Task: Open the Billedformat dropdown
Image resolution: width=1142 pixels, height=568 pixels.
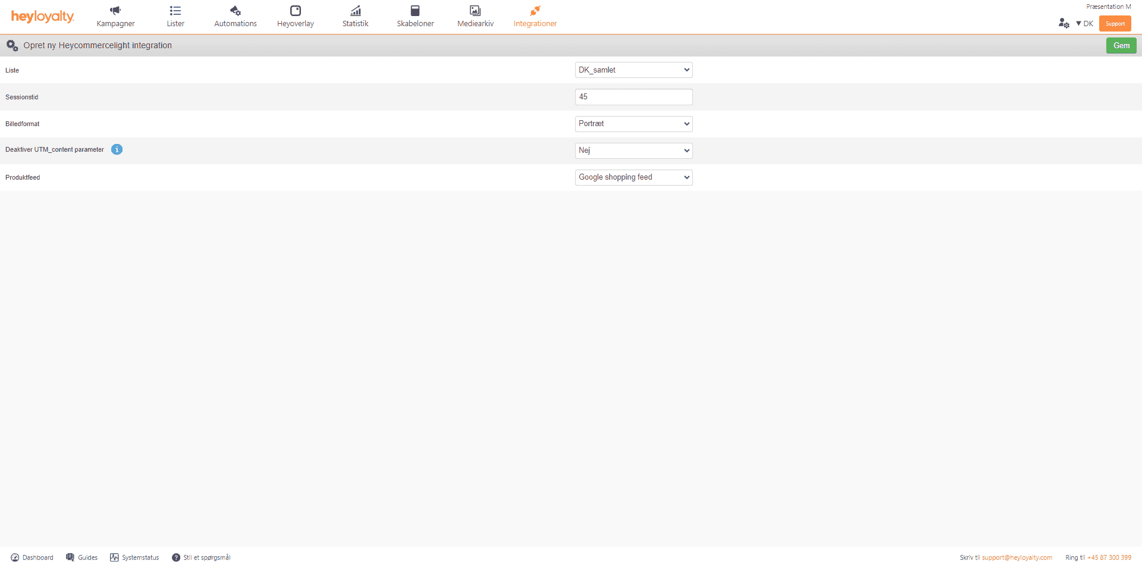Action: tap(633, 124)
